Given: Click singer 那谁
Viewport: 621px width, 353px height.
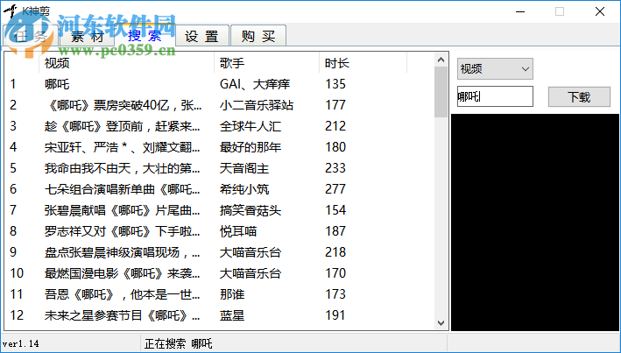Looking at the screenshot, I should pyautogui.click(x=232, y=294).
